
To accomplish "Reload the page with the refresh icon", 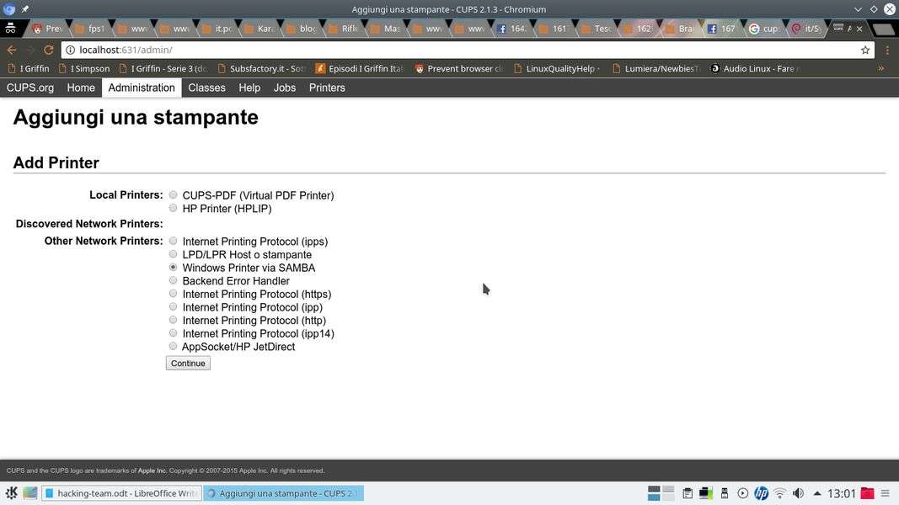I will [x=49, y=50].
